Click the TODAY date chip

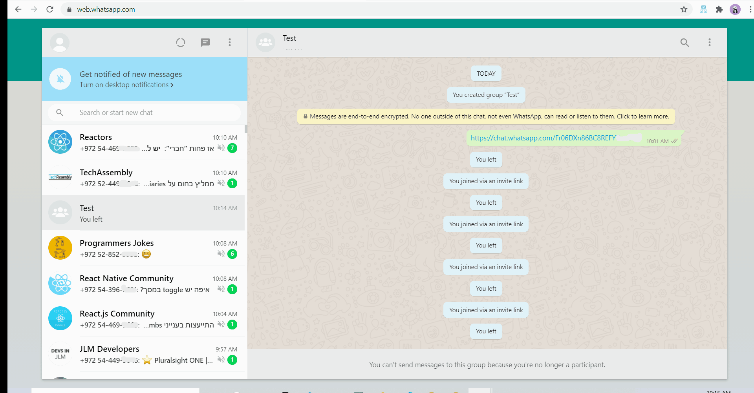pos(486,74)
